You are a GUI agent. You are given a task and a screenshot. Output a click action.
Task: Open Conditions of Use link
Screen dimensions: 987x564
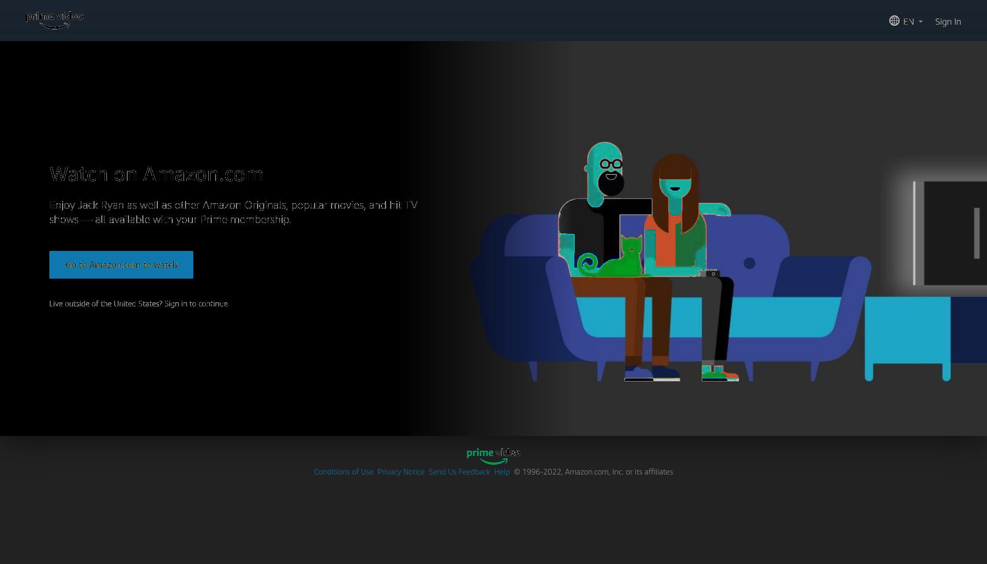343,472
